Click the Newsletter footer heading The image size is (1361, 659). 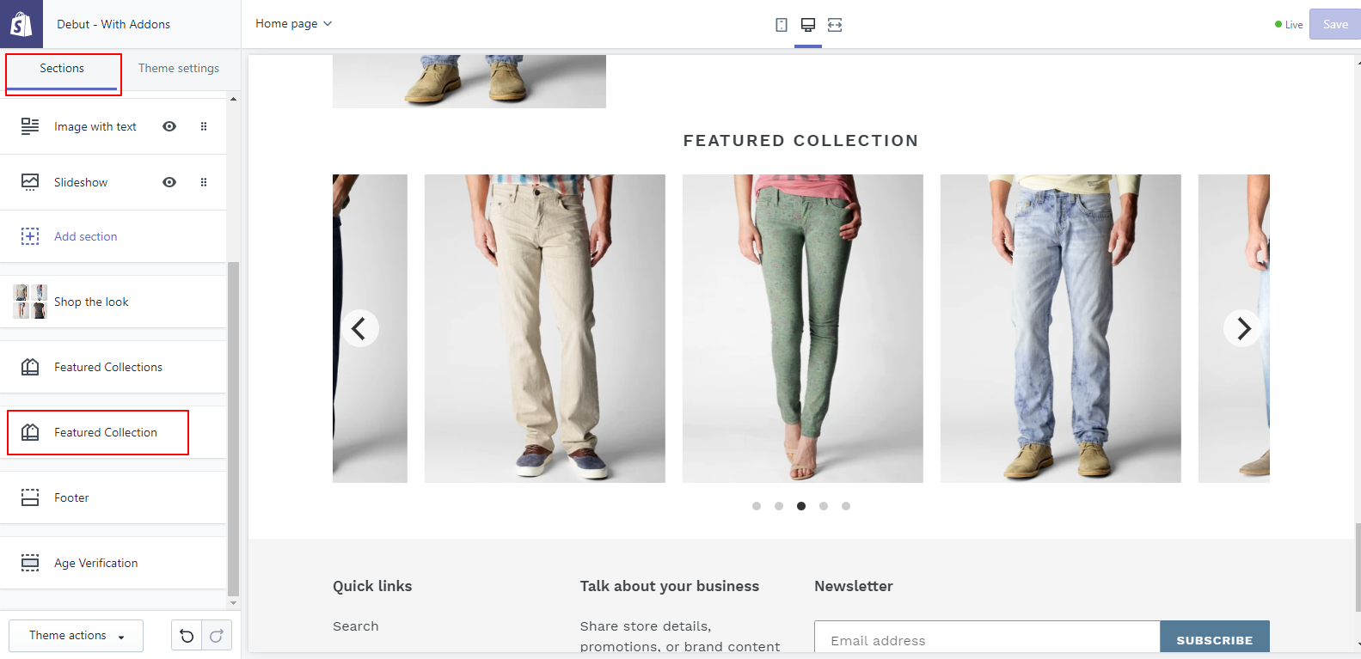[854, 586]
